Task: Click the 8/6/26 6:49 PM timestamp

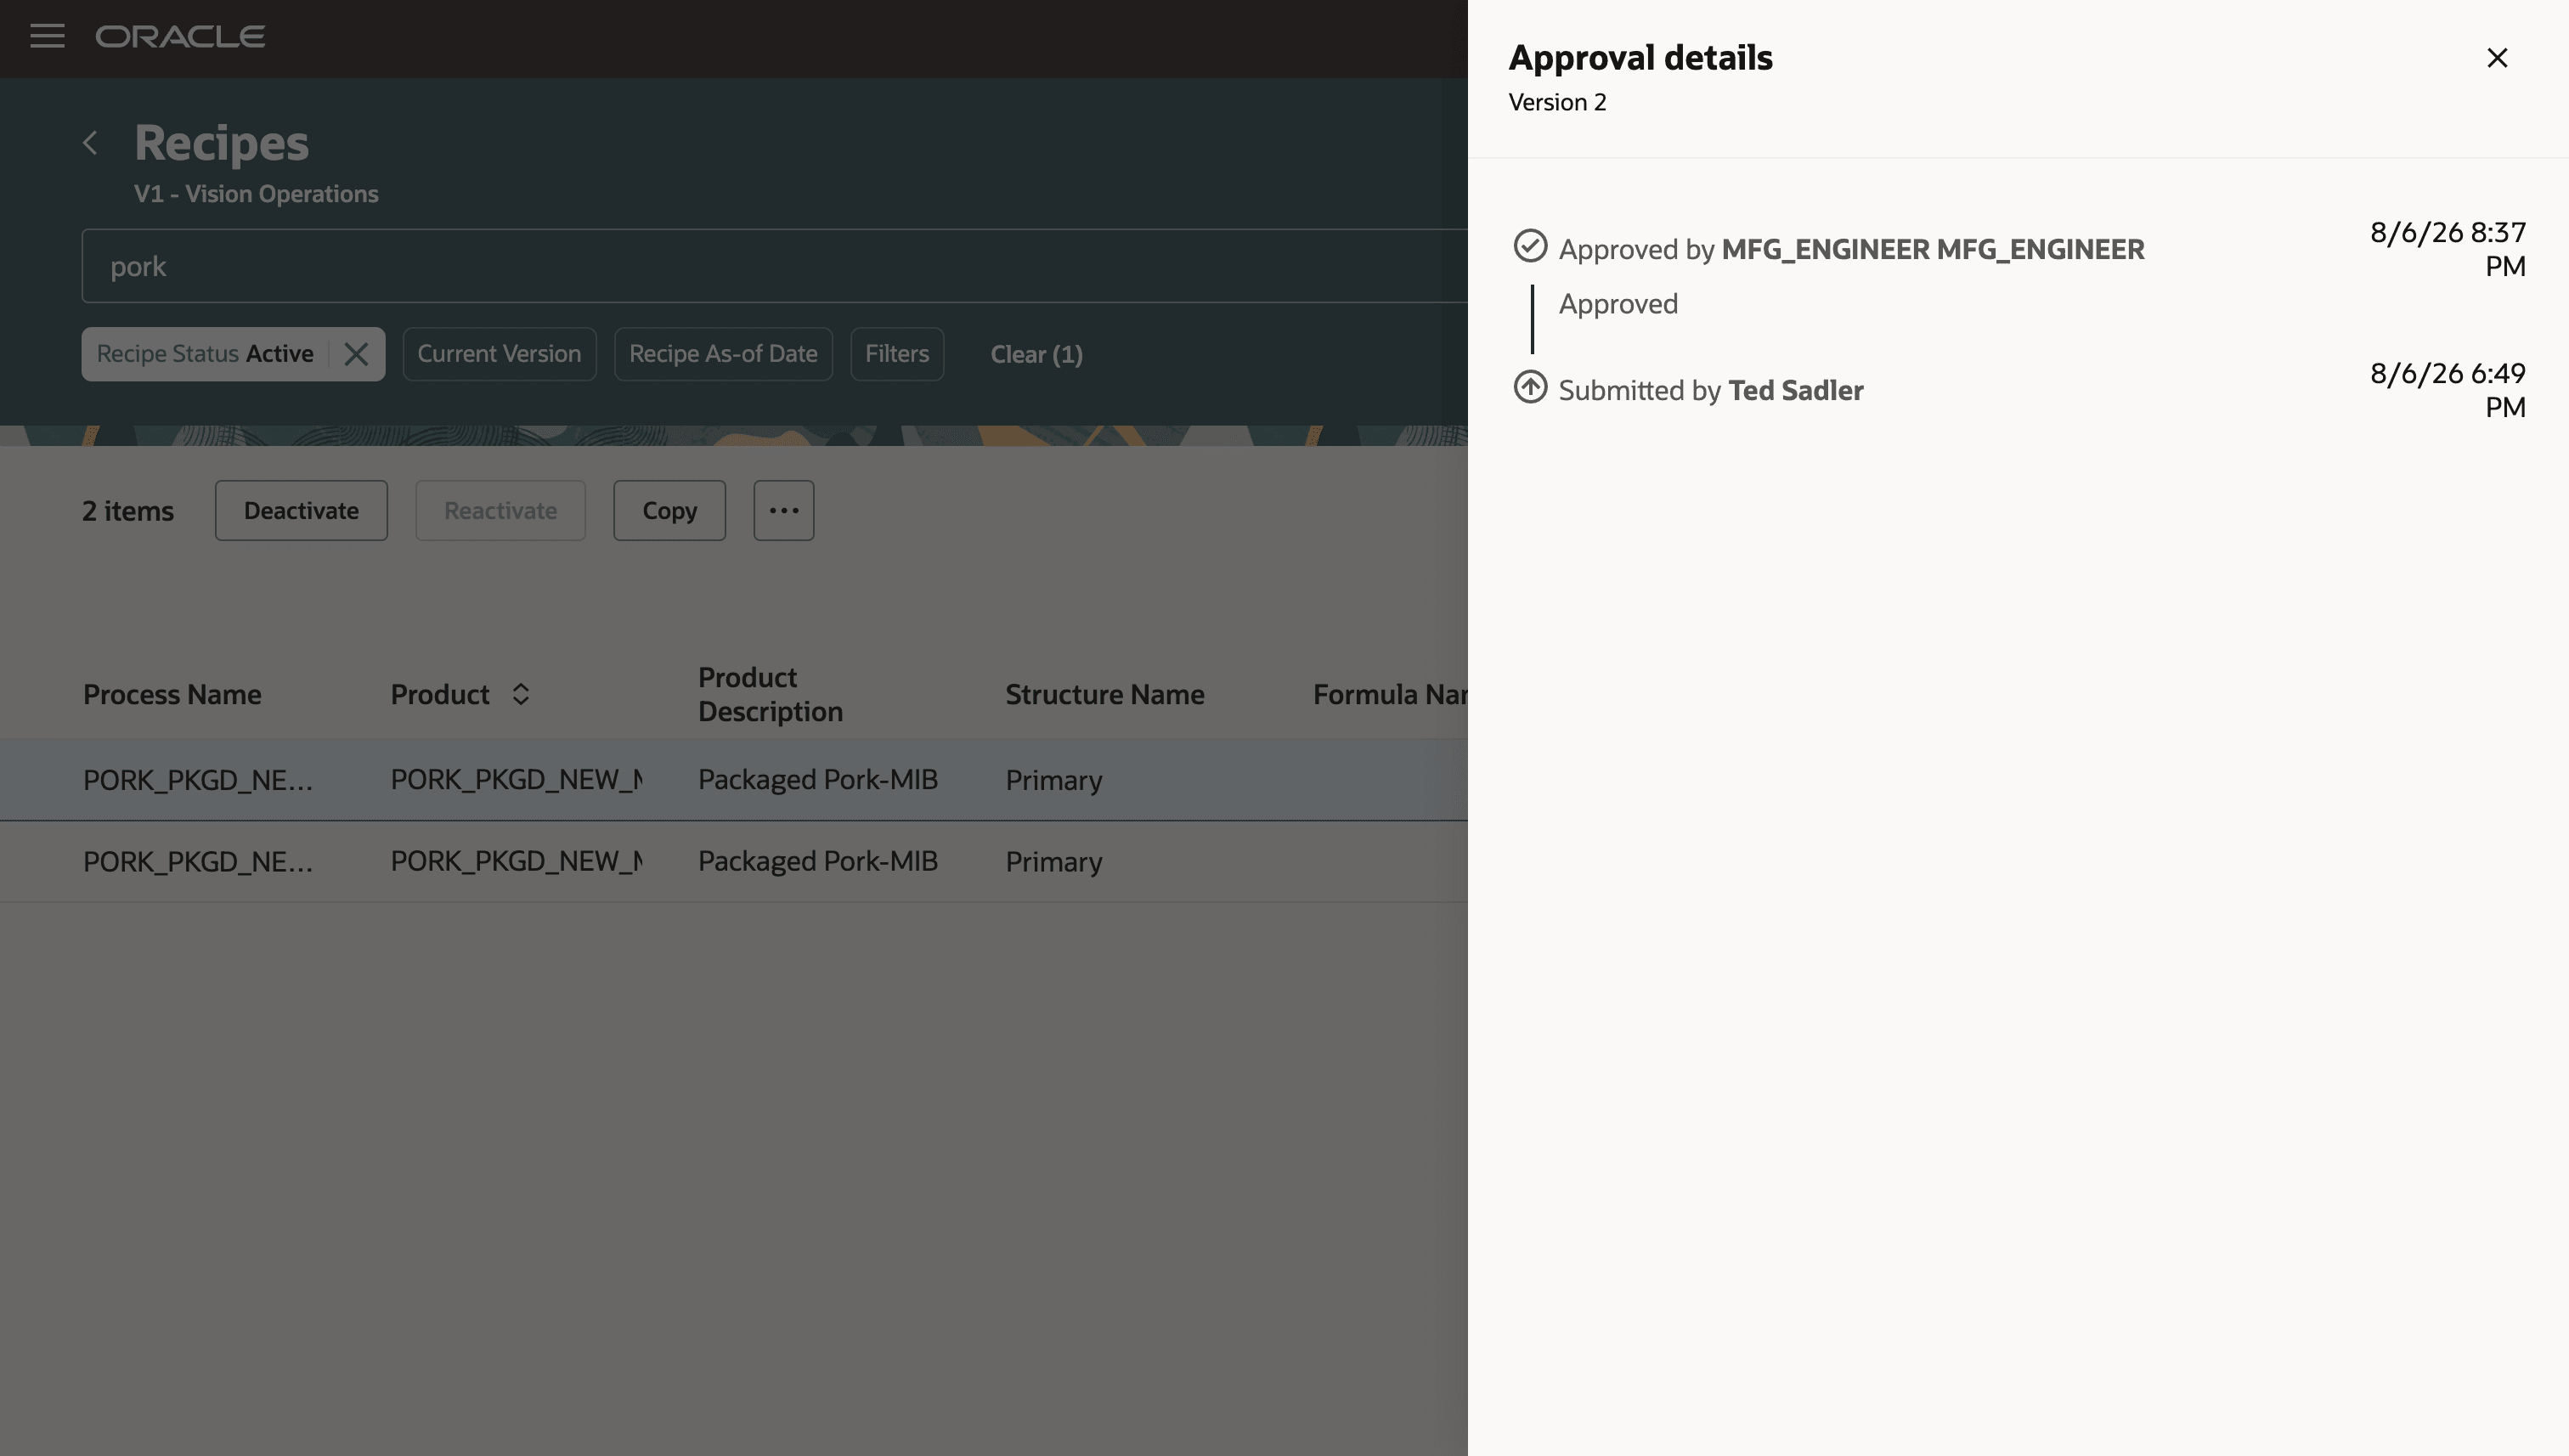Action: pos(2448,391)
